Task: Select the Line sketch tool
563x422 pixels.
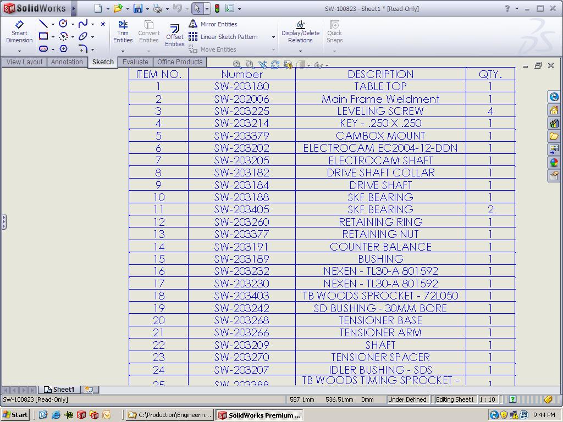Action: point(43,24)
